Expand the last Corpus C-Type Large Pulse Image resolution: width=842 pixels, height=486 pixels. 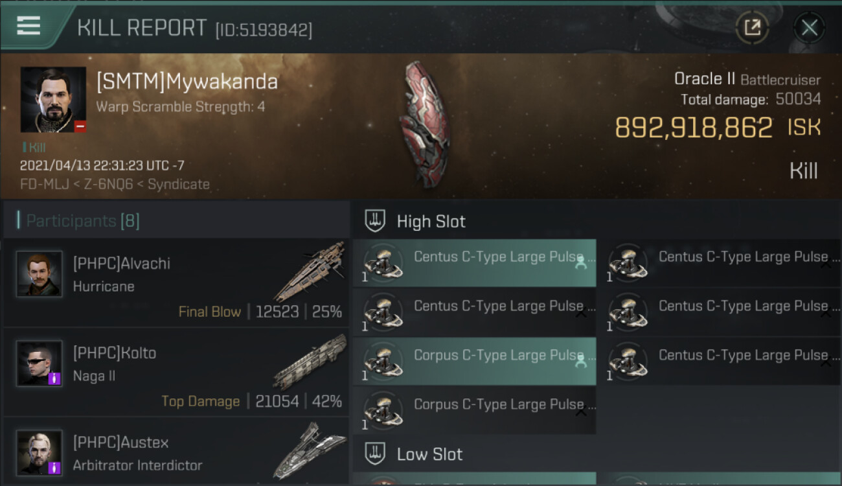point(581,411)
